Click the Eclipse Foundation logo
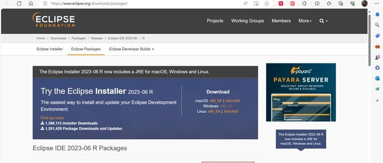 click(x=54, y=20)
